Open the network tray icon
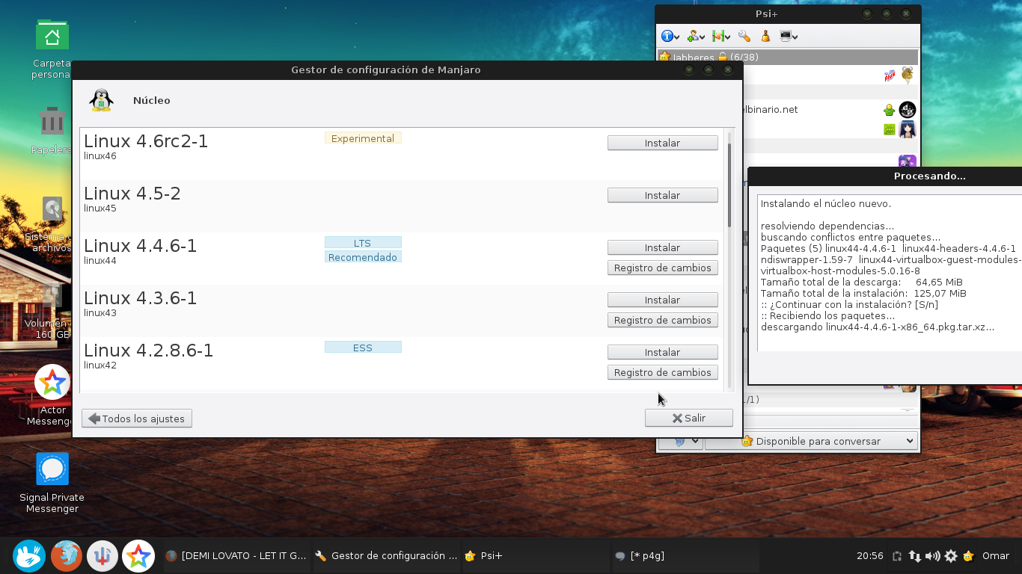Screen dimensions: 1022x574 click(x=915, y=556)
